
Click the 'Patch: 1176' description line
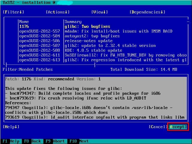53,79
